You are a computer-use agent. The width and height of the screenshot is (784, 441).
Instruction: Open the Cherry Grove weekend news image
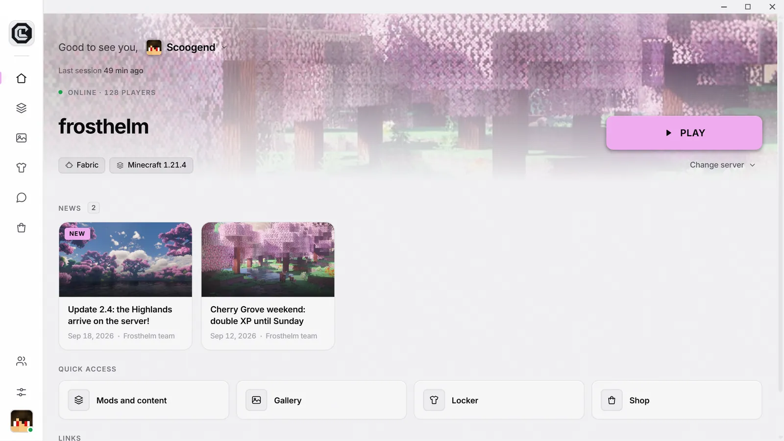pyautogui.click(x=268, y=260)
